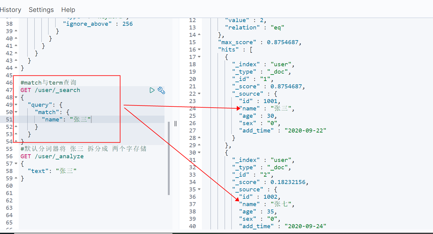
Task: Toggle fold marker at editor line 53
Action: tap(16, 134)
